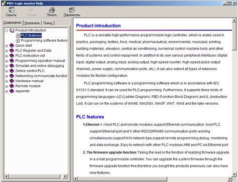Click the content pane scroll down arrow
The height and width of the screenshot is (182, 238).
click(234, 174)
